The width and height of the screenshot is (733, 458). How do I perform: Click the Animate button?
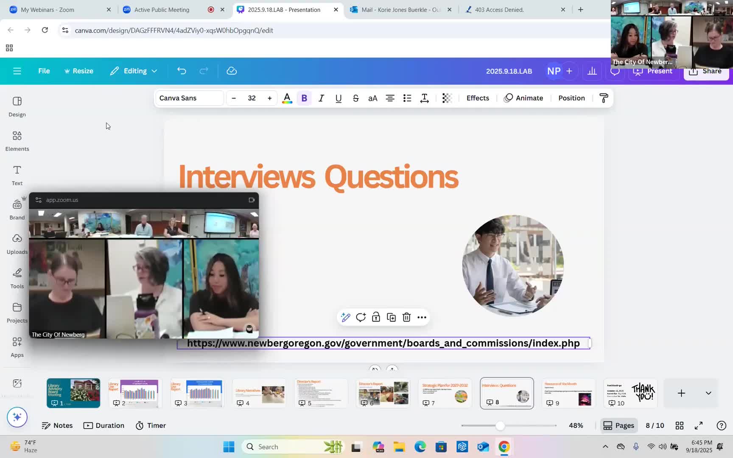pos(524,98)
